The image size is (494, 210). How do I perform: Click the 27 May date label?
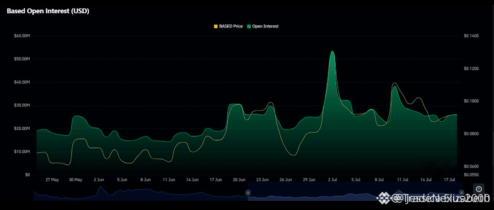pos(52,180)
